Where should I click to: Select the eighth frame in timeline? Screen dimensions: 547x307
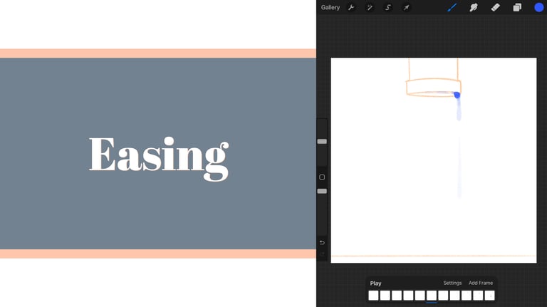454,296
